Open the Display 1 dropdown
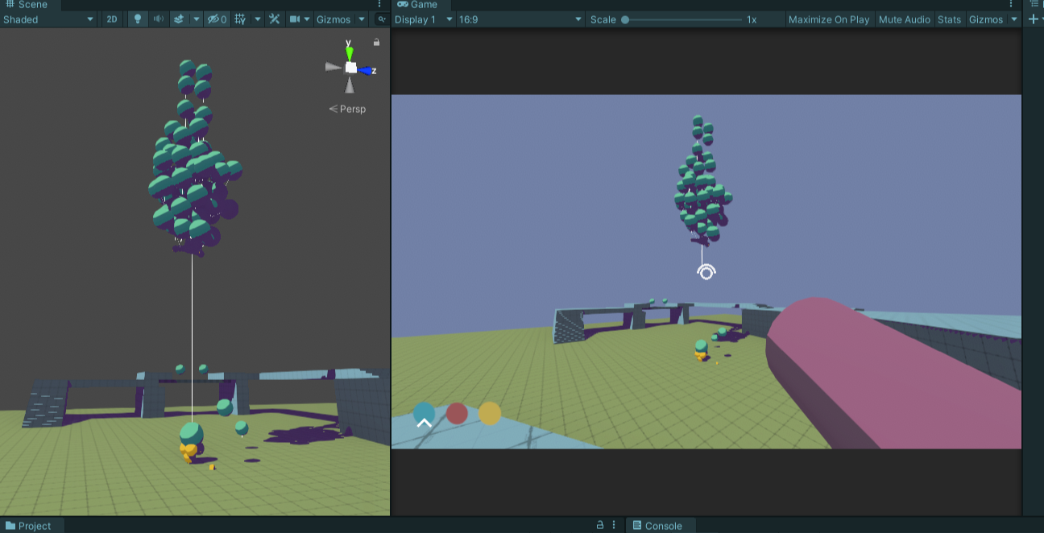The height and width of the screenshot is (533, 1044). [x=422, y=19]
